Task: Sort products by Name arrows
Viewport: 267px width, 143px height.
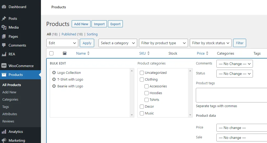Action: tap(88, 53)
